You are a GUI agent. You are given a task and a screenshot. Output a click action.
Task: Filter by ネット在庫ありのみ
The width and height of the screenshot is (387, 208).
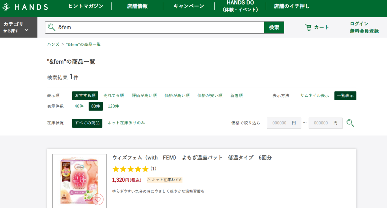coord(126,123)
